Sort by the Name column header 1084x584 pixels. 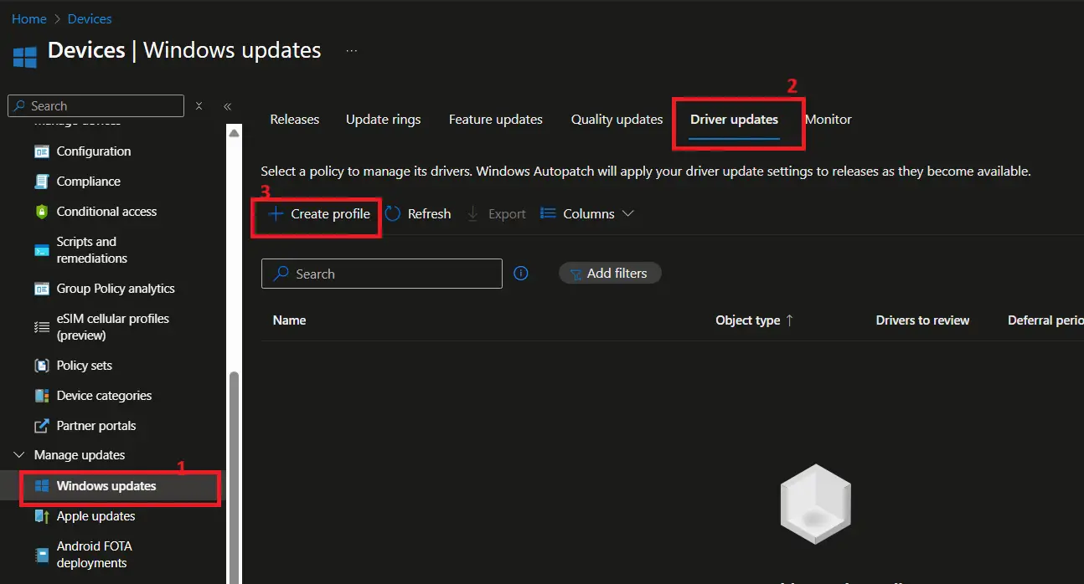click(290, 320)
